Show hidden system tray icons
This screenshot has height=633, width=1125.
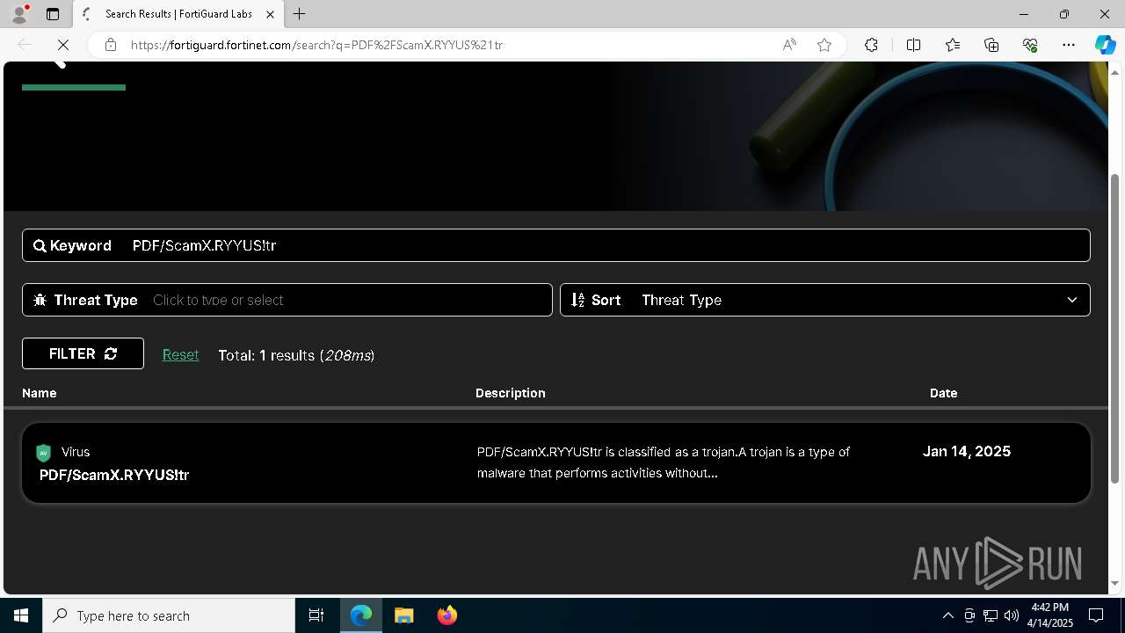tap(947, 615)
